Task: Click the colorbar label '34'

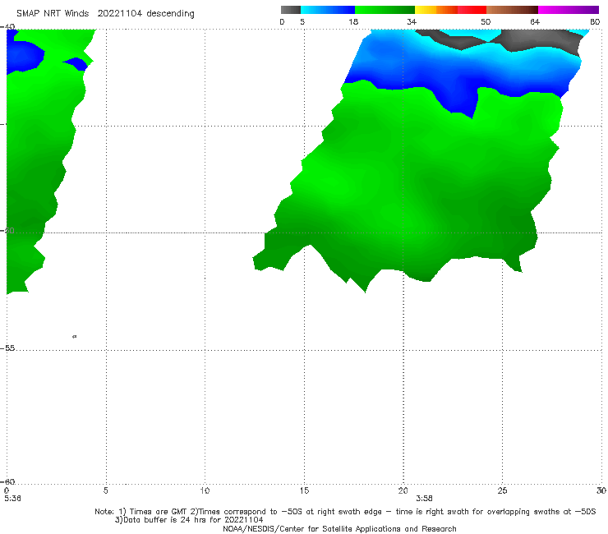Action: [412, 21]
